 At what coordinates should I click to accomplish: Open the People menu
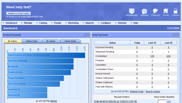[x=58, y=23]
